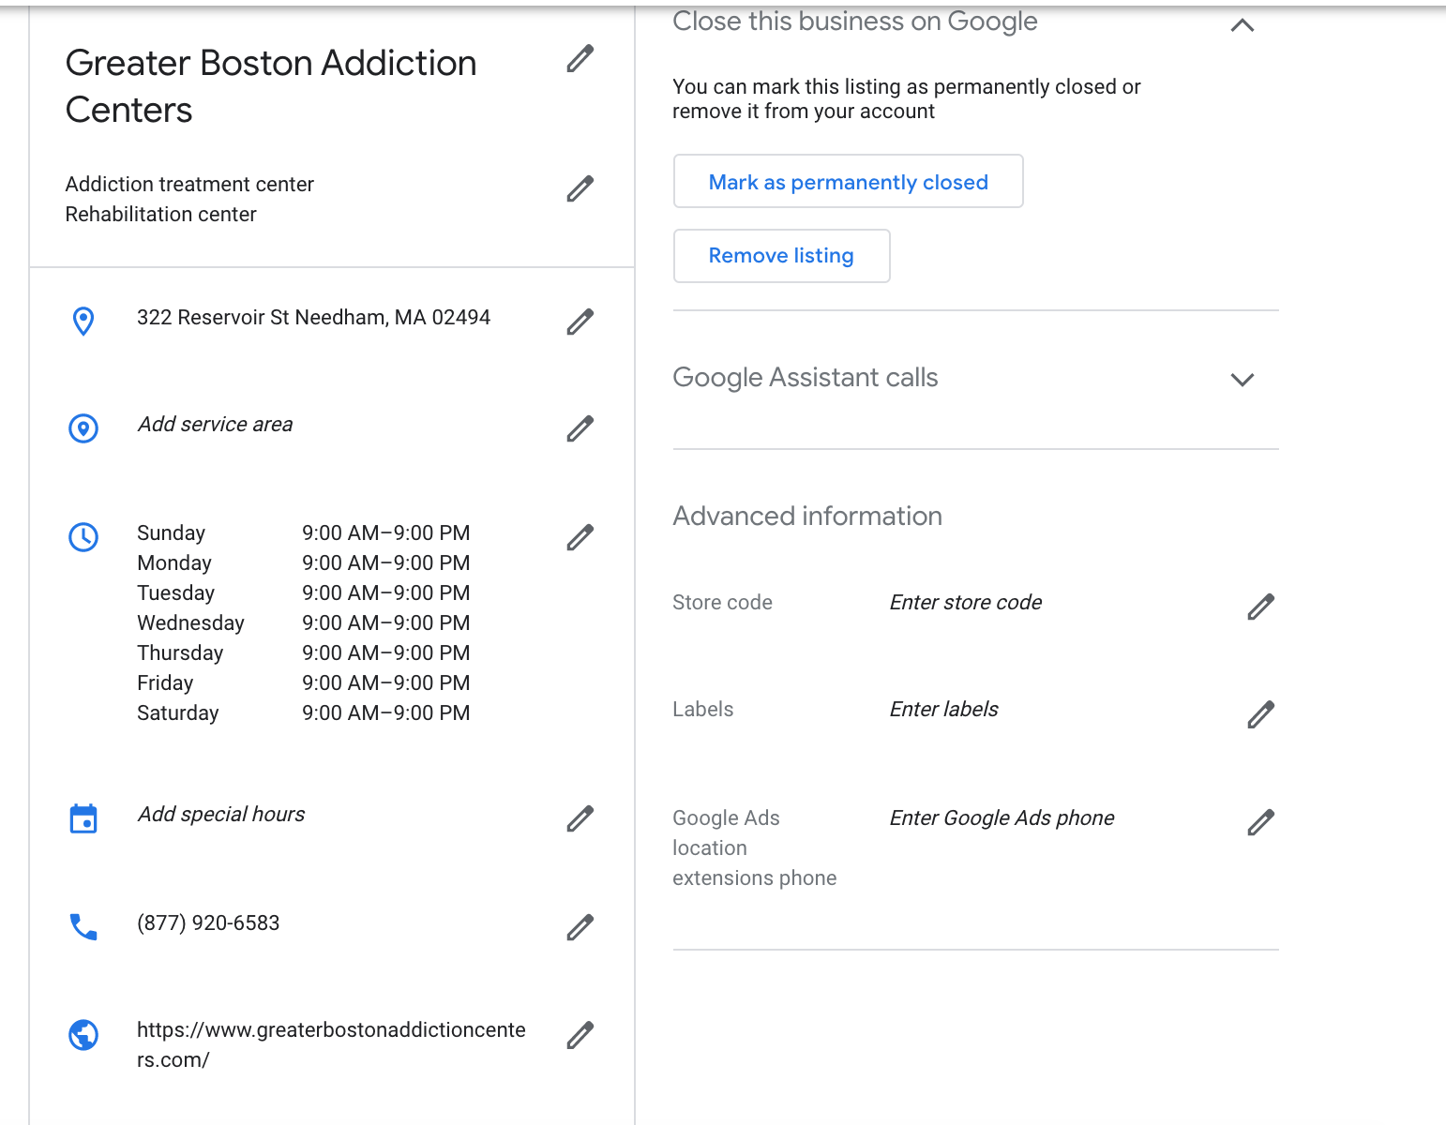Click the Remove listing button
Screen dimensions: 1446x1125
[781, 256]
